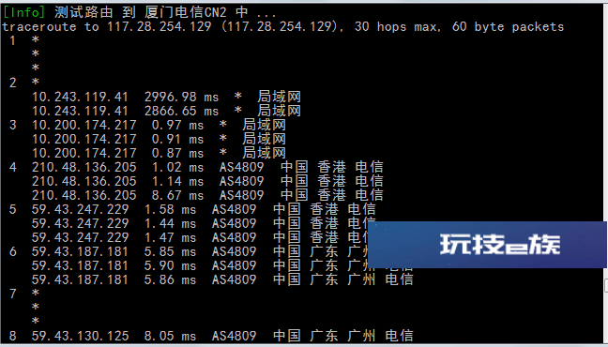Click the latency value 1.44 ms

coord(170,223)
